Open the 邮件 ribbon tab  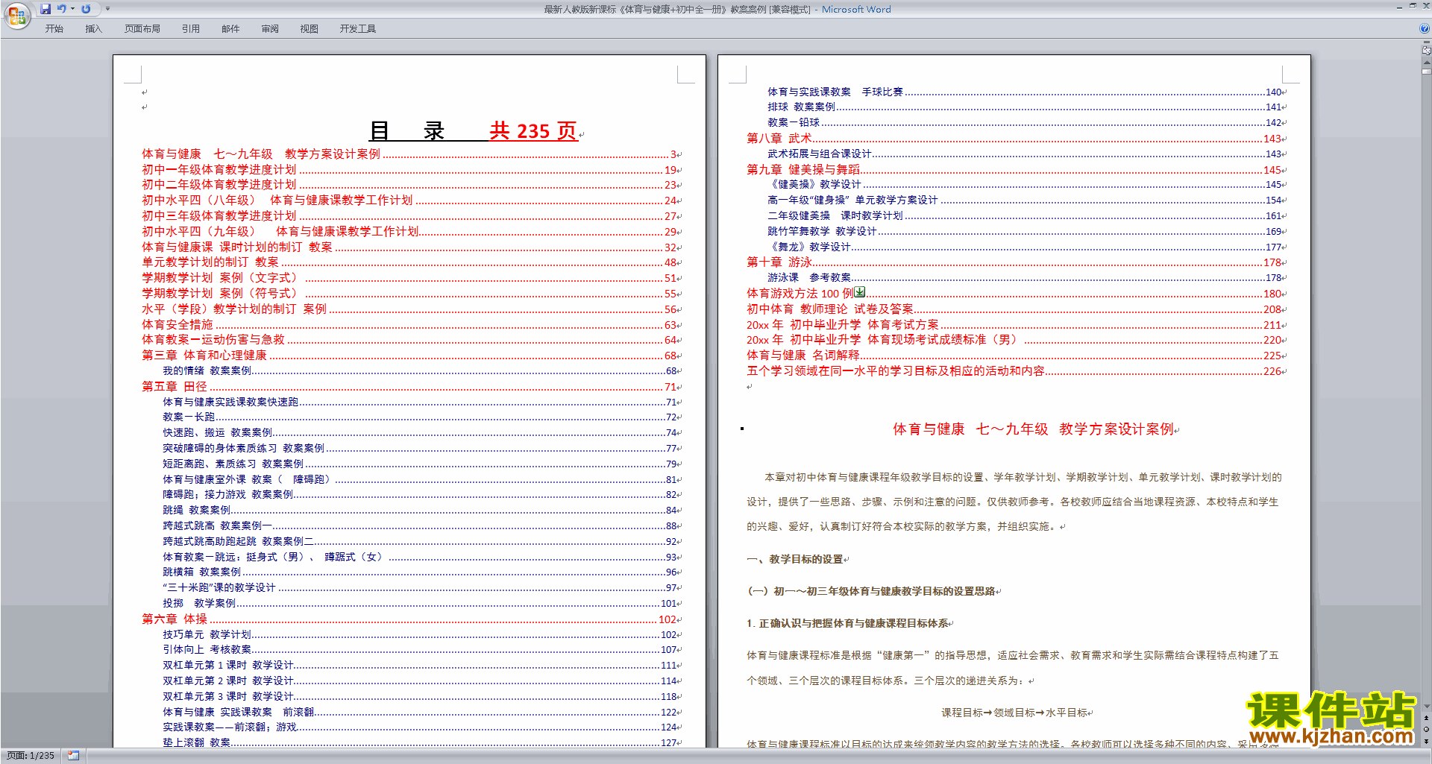click(230, 28)
